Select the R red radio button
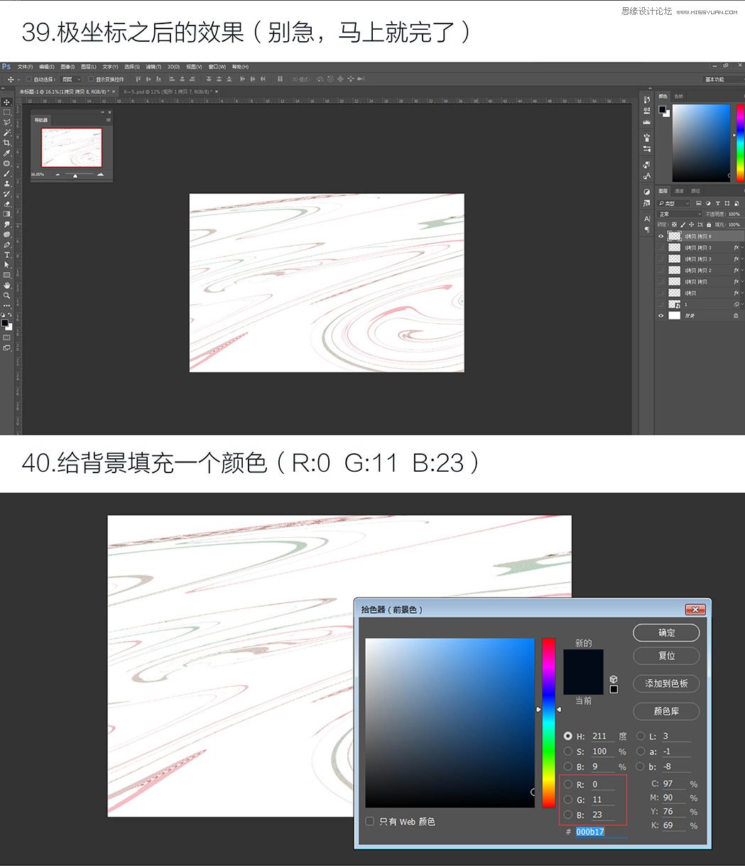745x866 pixels. [x=568, y=784]
